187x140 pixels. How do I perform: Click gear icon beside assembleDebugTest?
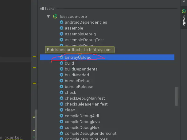61,40
